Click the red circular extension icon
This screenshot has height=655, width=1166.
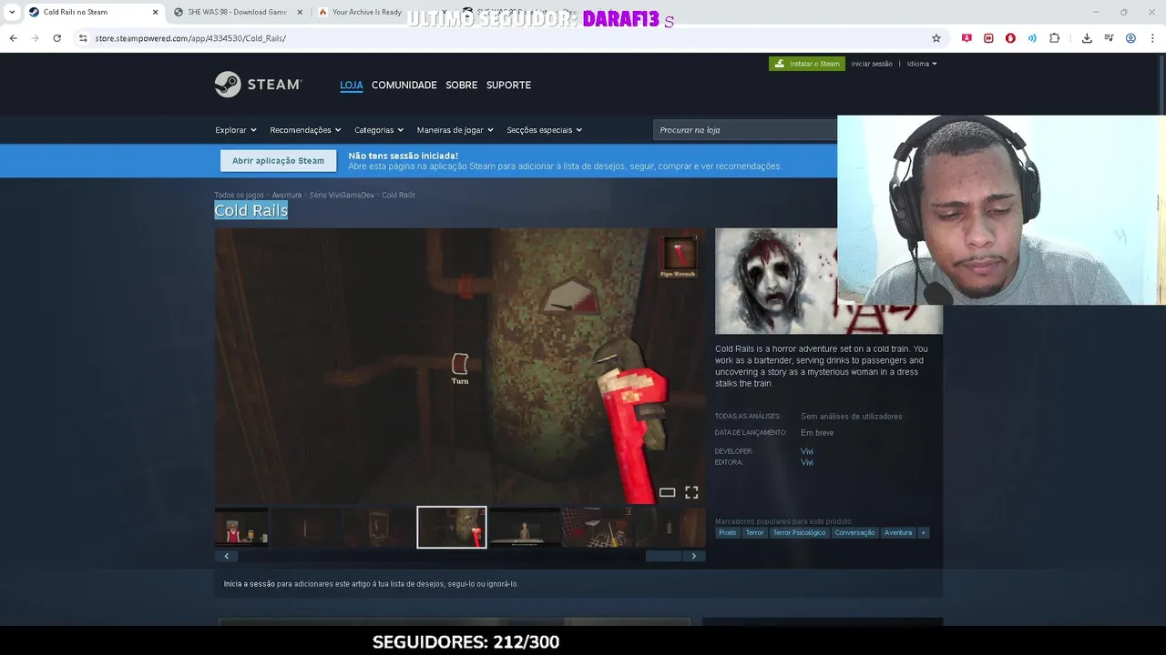coord(1010,38)
